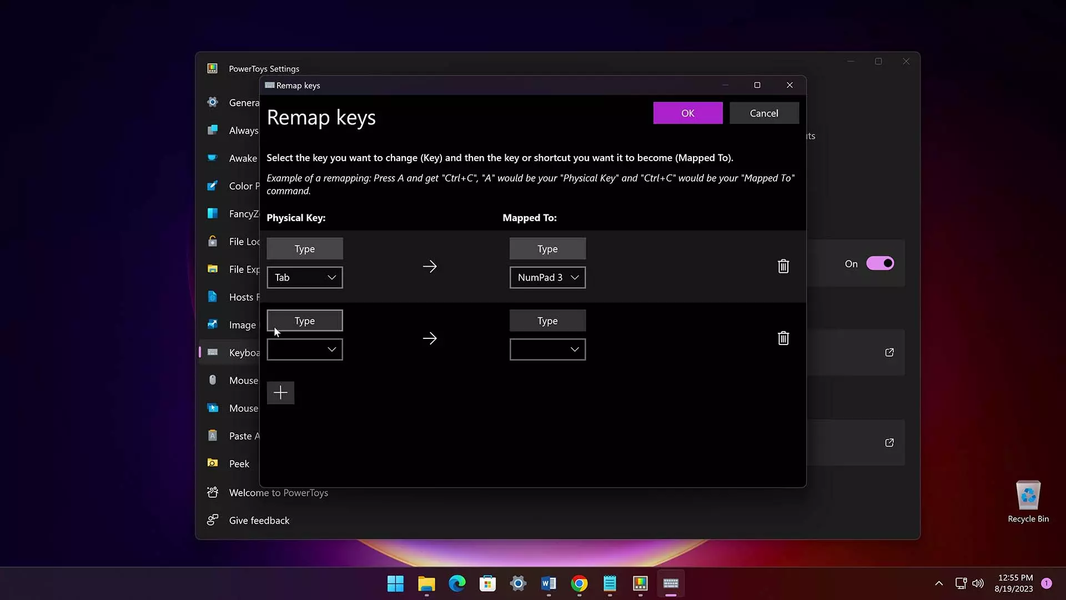
Task: Open Word from taskbar
Action: [549, 583]
